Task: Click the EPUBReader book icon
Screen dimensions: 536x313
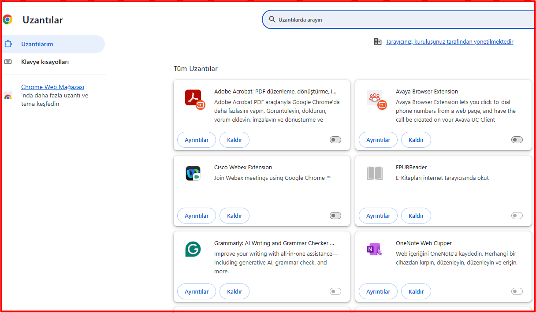Action: click(x=375, y=173)
